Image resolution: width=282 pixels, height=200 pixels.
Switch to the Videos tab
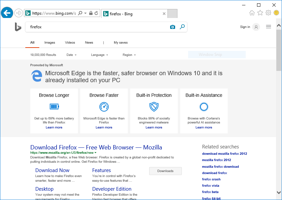coord(70,43)
